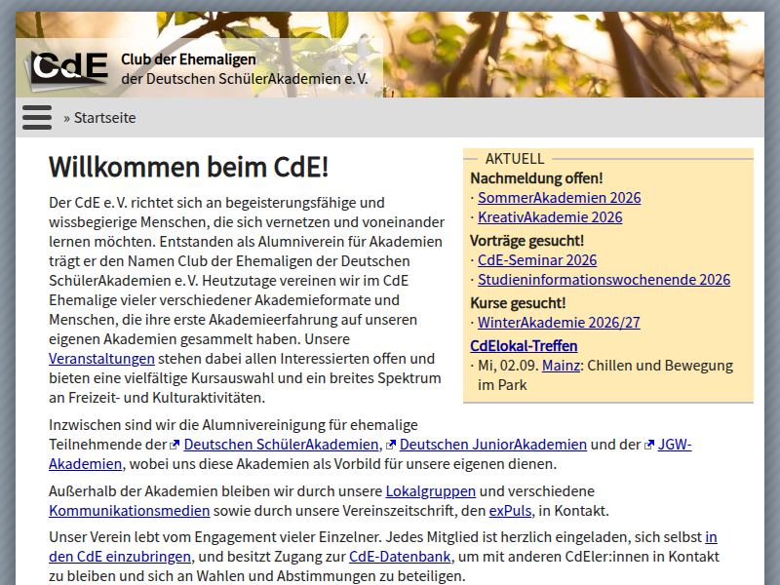Click the 'Willkommen beim CdE!' heading
The image size is (780, 585).
[x=188, y=167]
